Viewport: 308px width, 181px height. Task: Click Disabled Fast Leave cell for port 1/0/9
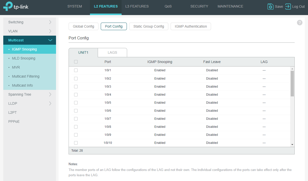pyautogui.click(x=212, y=135)
